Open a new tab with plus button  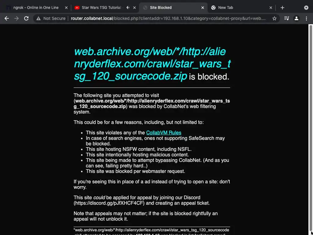click(282, 8)
